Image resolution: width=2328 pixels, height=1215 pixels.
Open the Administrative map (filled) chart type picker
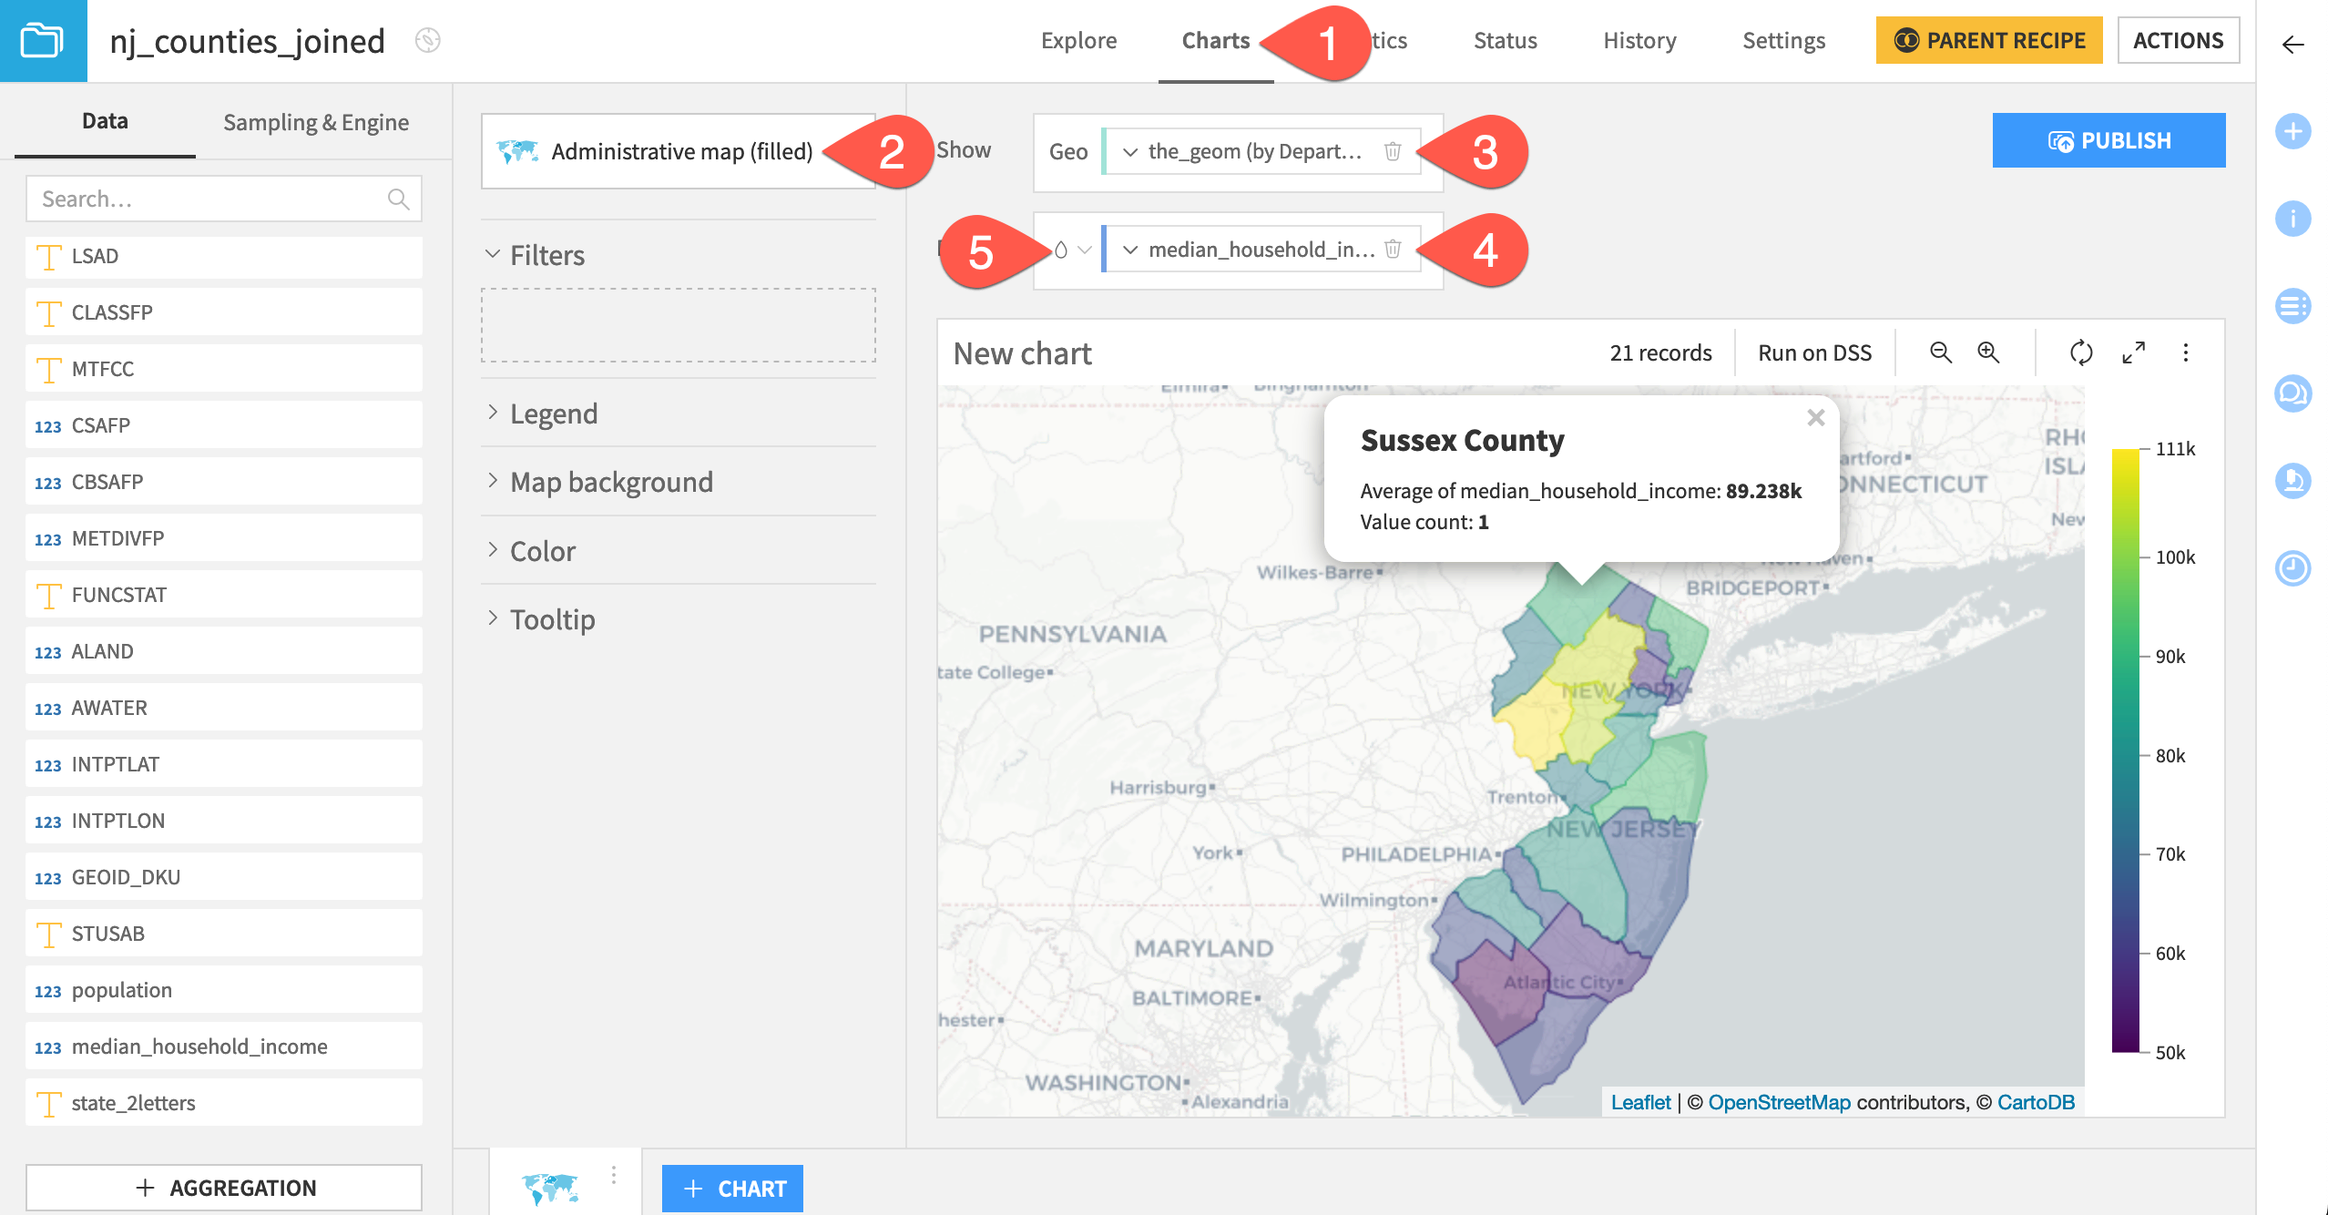(679, 151)
